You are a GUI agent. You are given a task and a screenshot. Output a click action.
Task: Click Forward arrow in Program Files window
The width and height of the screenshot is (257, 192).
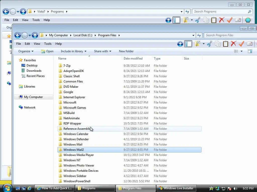[25, 35]
